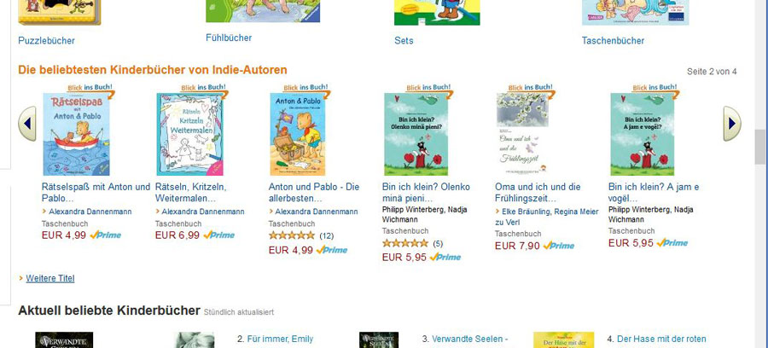Select the Sets category link
Screen dimensions: 768x348
[404, 41]
